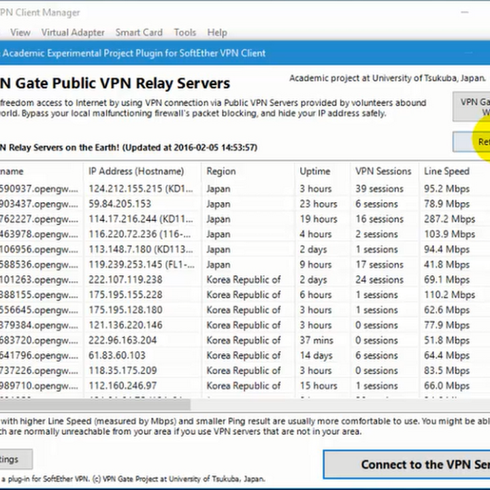Click Connect to the VPN Server button
This screenshot has width=490, height=490.
[x=407, y=464]
